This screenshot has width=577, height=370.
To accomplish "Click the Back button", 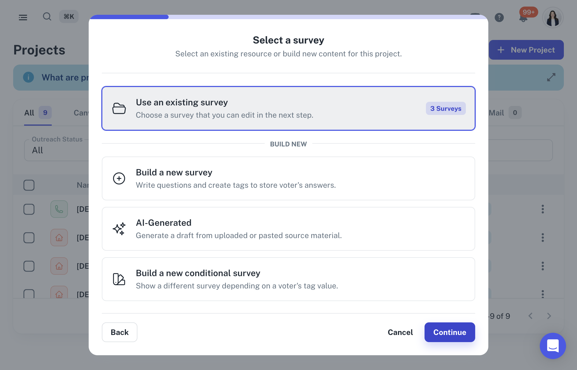I will 120,332.
